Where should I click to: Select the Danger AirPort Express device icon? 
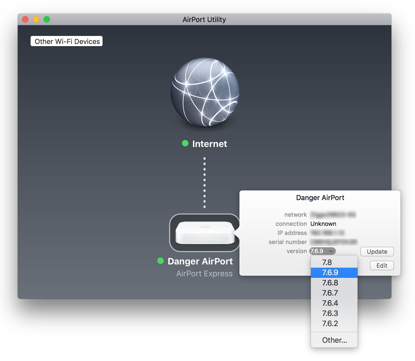tap(205, 233)
